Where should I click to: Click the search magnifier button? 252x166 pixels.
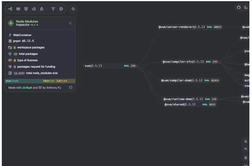pos(73,9)
